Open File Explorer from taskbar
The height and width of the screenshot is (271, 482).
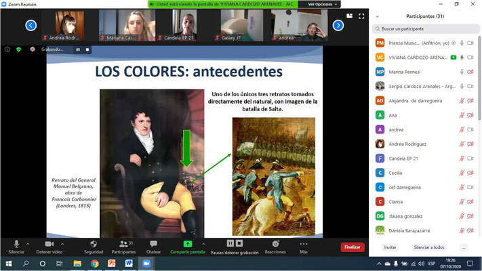point(77,264)
